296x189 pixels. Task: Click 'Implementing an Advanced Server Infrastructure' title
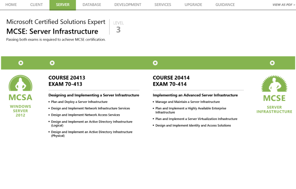coord(195,95)
